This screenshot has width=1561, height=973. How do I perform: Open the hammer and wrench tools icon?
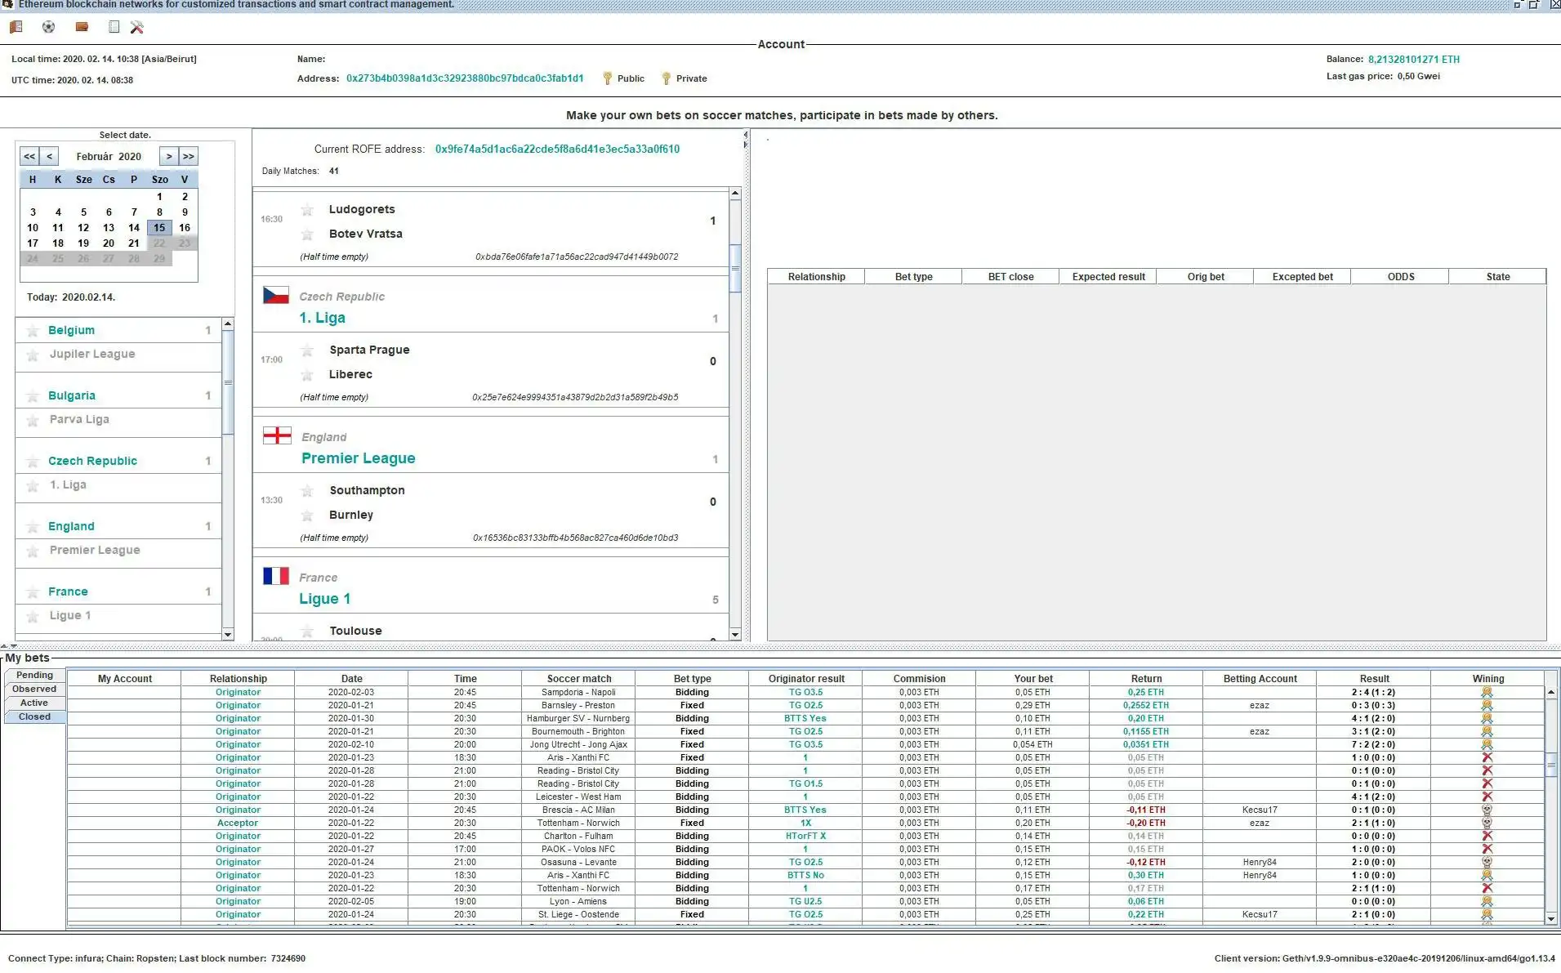[x=137, y=27]
